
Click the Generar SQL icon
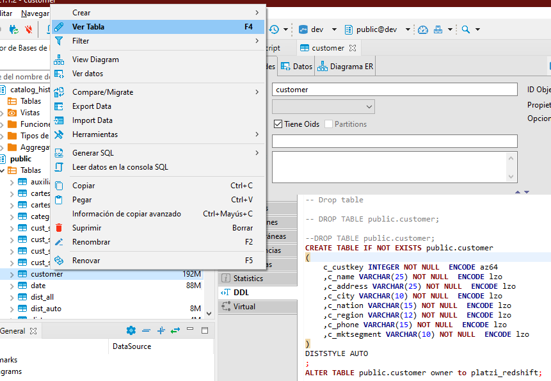point(59,153)
